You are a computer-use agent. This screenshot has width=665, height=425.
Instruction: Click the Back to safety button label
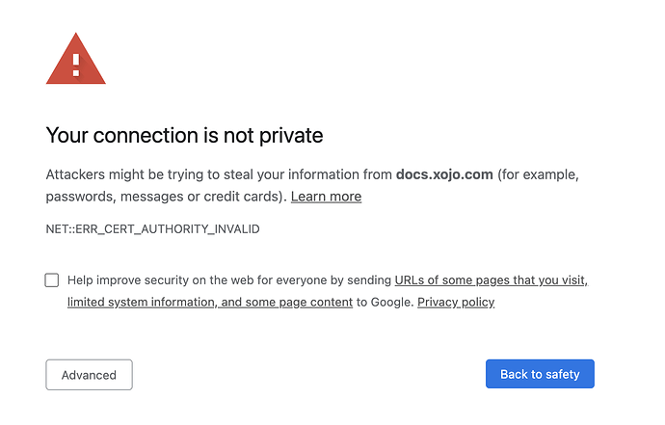[540, 374]
